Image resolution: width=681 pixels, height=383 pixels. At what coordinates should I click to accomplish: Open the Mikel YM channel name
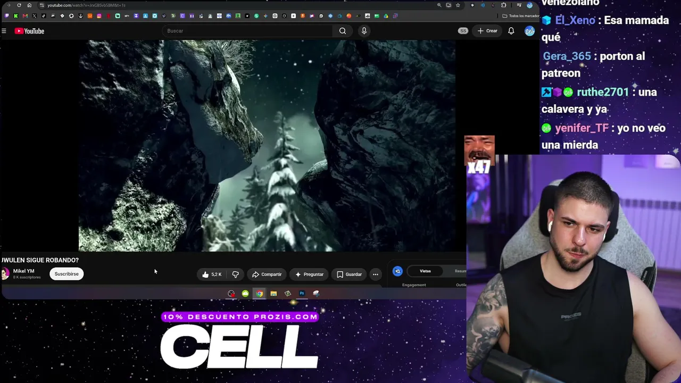[x=23, y=271]
